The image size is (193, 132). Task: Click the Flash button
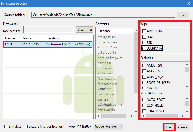click(x=169, y=127)
